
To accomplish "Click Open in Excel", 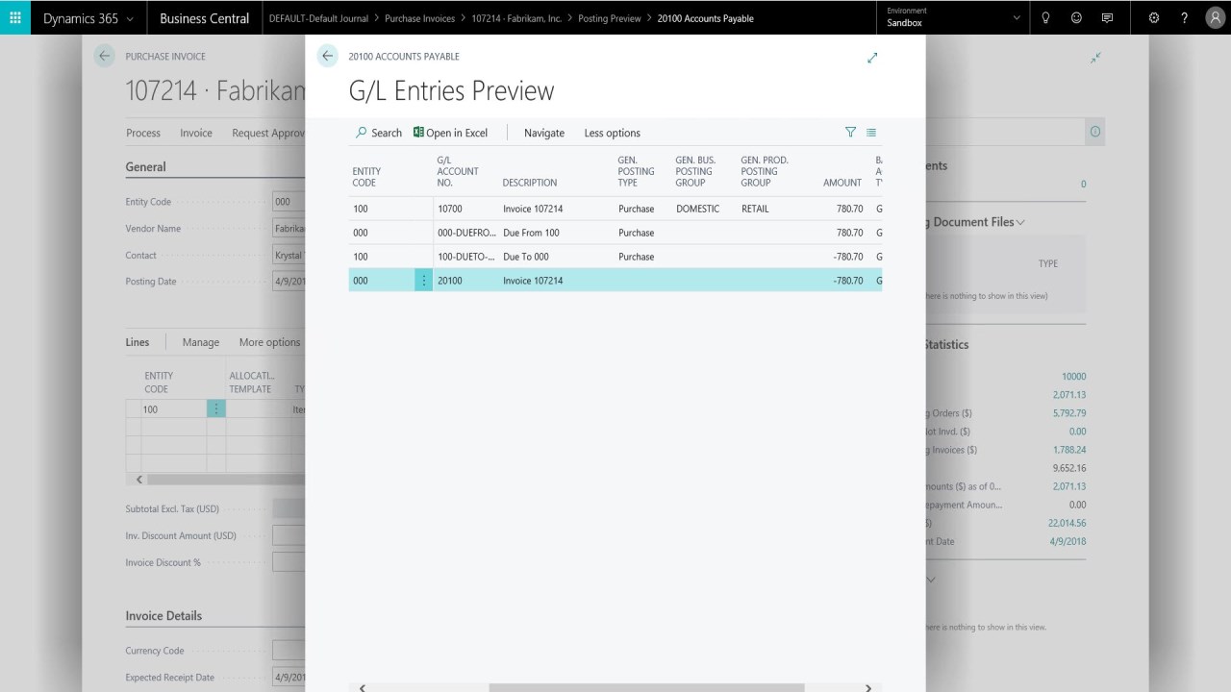I will (x=450, y=133).
